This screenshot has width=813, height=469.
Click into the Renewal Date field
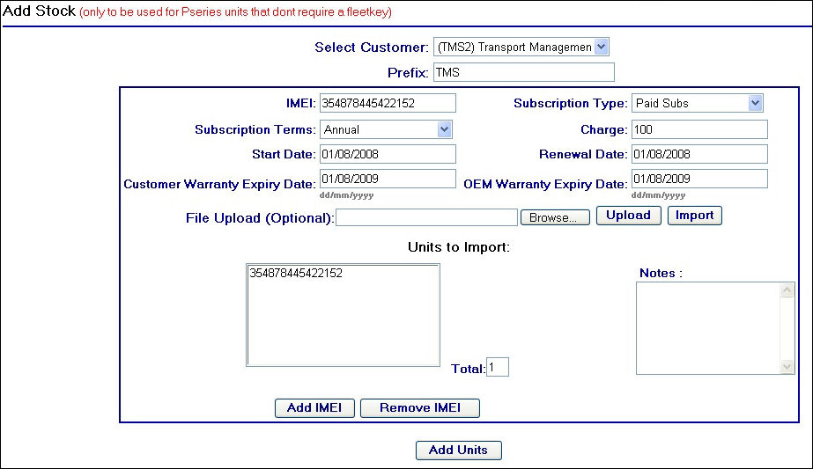click(698, 154)
